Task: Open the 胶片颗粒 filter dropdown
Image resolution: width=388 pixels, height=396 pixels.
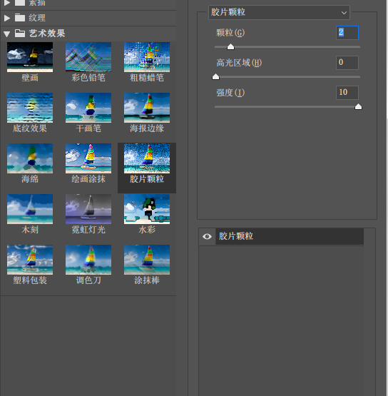Action: [279, 12]
